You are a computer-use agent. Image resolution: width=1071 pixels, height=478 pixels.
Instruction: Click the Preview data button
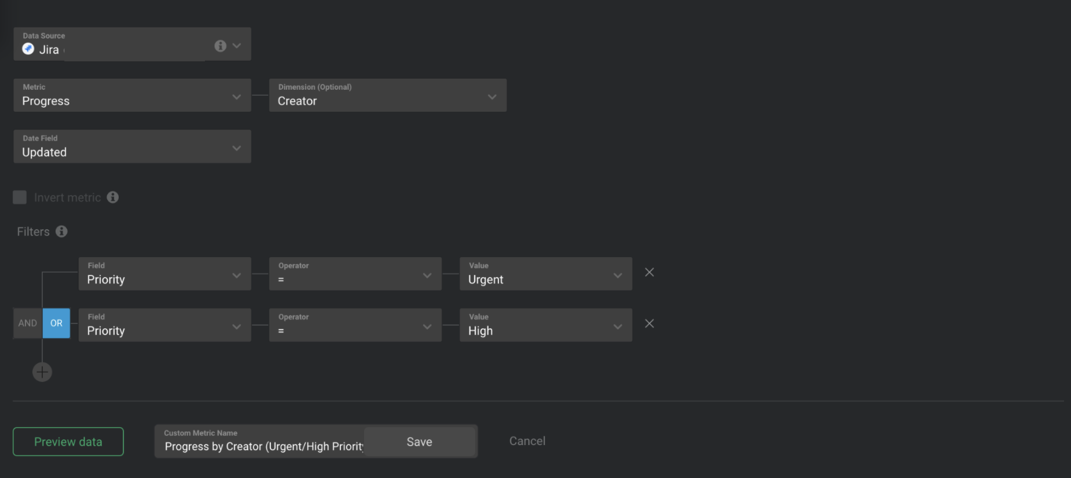click(x=68, y=442)
